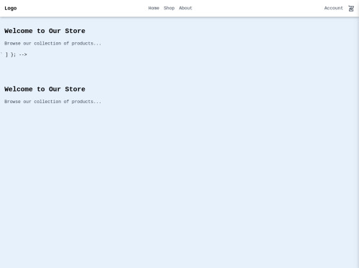
Task: Click the word Welcome in the second heading
Action: point(19,89)
